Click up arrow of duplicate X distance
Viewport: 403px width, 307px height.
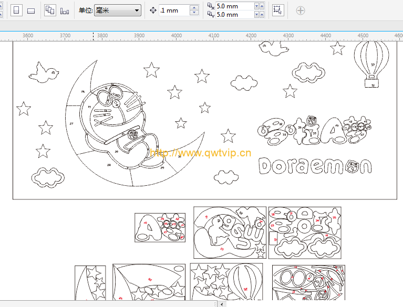(x=262, y=6)
